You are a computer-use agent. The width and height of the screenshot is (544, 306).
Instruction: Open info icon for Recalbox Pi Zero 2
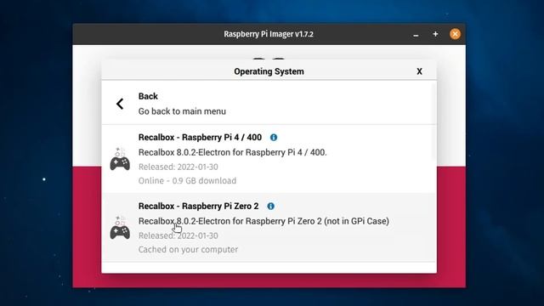point(271,206)
